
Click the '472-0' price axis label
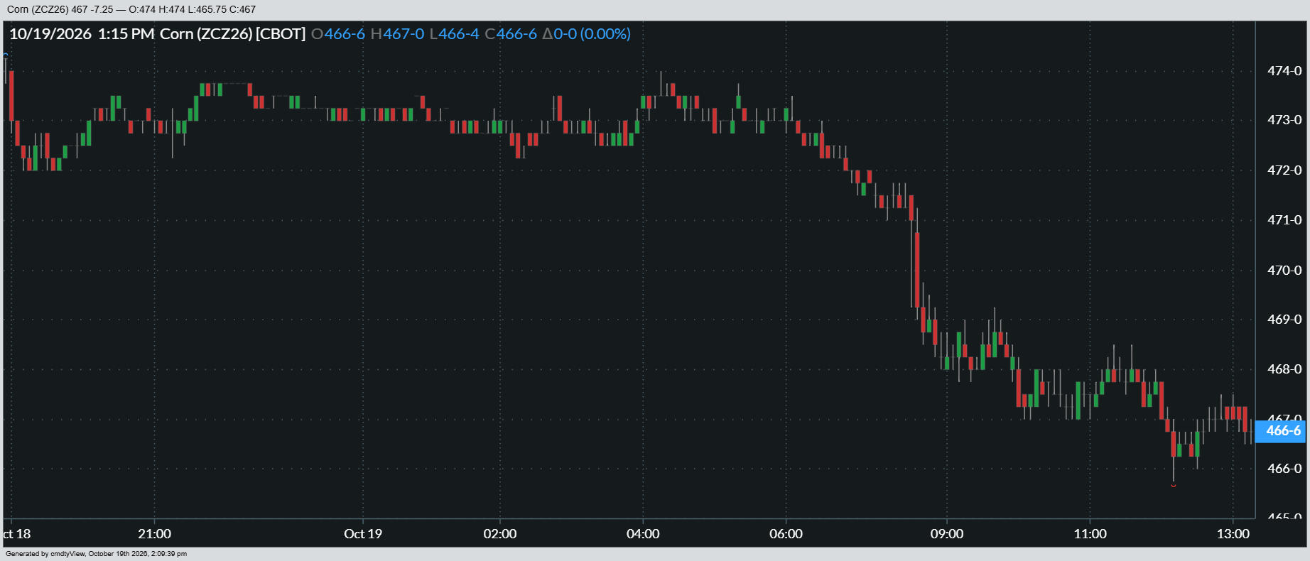[x=1284, y=170]
